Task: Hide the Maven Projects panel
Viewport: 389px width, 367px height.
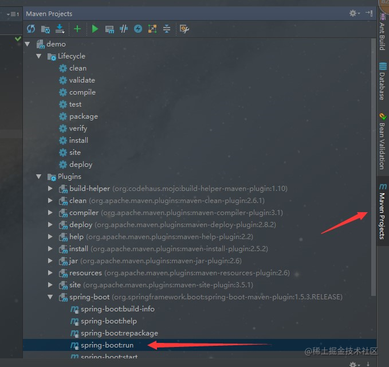Action: pyautogui.click(x=369, y=13)
